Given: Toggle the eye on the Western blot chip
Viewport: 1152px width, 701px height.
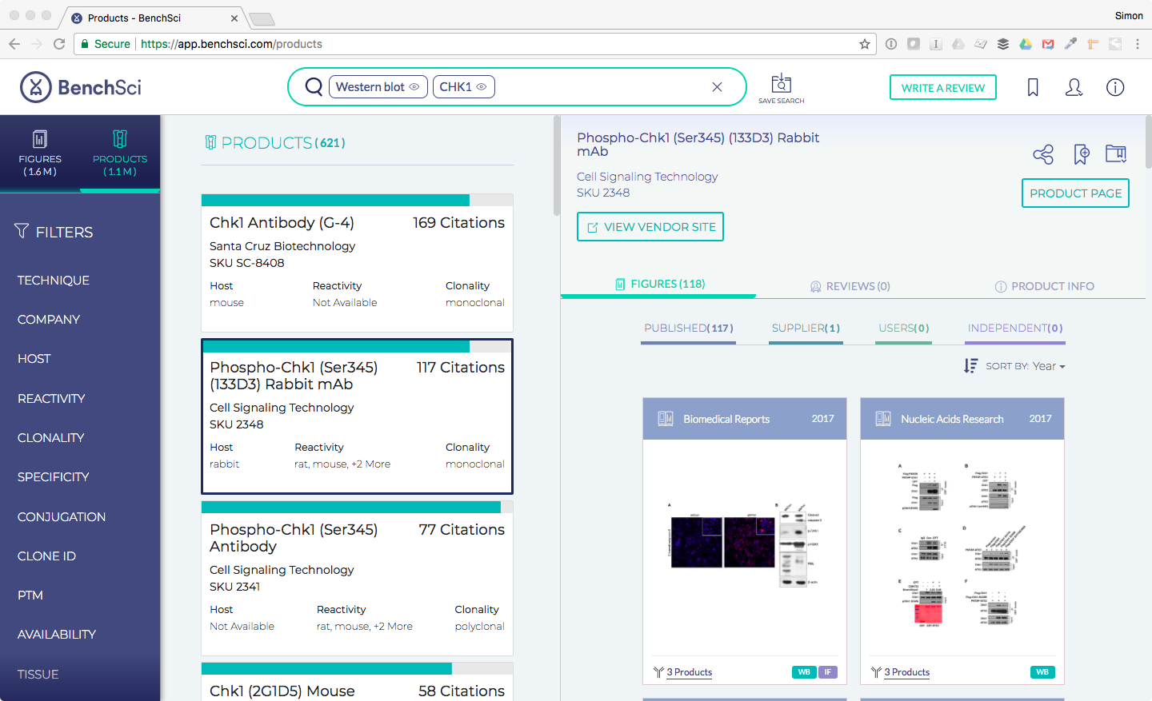Looking at the screenshot, I should tap(414, 87).
